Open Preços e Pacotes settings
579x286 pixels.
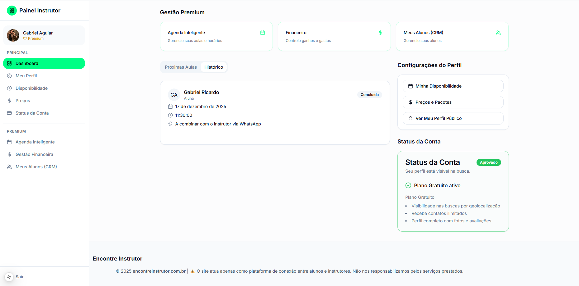pyautogui.click(x=453, y=102)
